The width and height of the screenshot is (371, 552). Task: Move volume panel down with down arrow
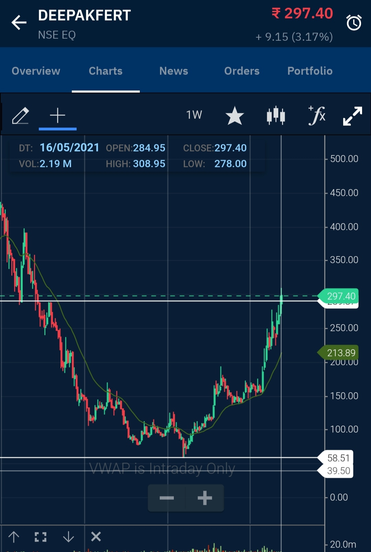coord(69,537)
